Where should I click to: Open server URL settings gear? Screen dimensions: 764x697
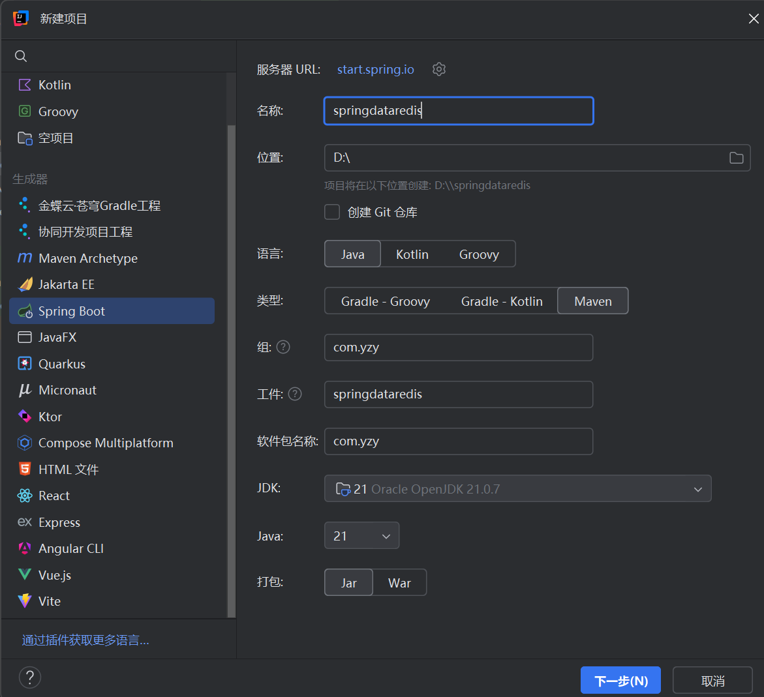pyautogui.click(x=439, y=69)
